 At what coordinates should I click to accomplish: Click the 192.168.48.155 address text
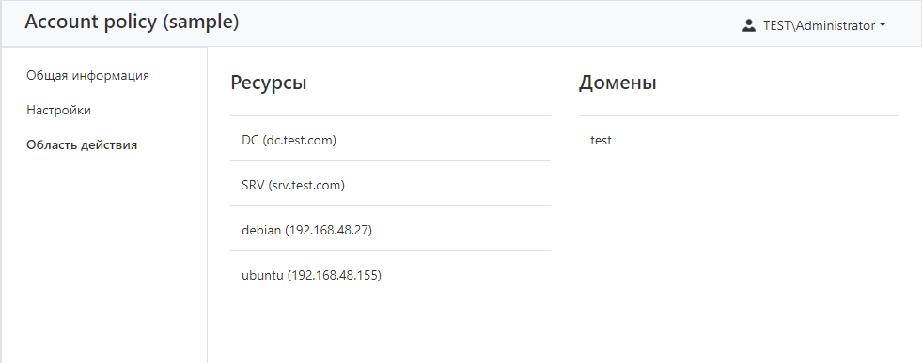click(335, 276)
